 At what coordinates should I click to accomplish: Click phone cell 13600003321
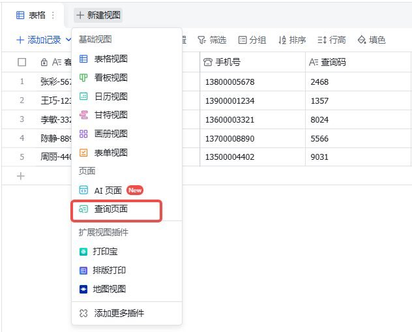point(252,119)
